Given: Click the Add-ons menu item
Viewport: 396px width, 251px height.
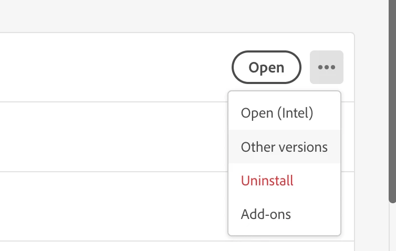Looking at the screenshot, I should (x=266, y=214).
